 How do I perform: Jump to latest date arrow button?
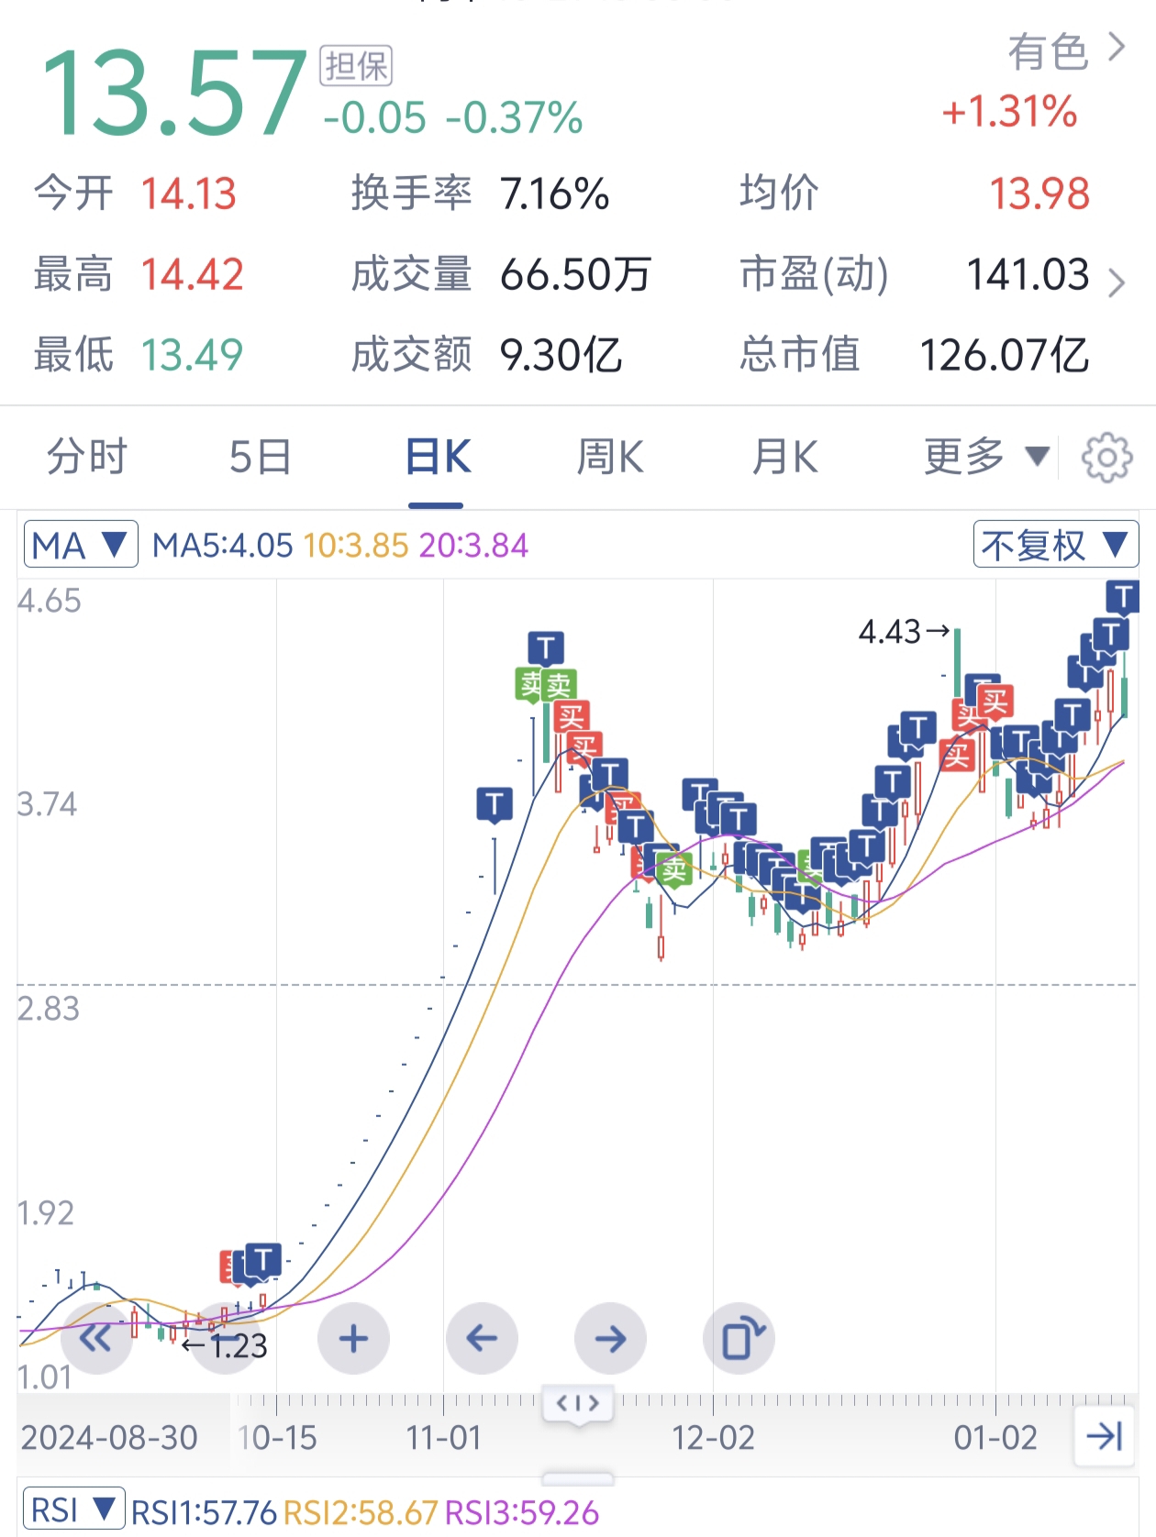(1105, 1435)
